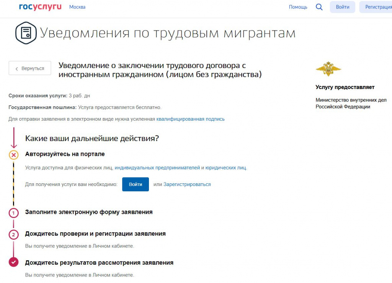
Task: Open the Помощь help menu
Action: pos(298,7)
